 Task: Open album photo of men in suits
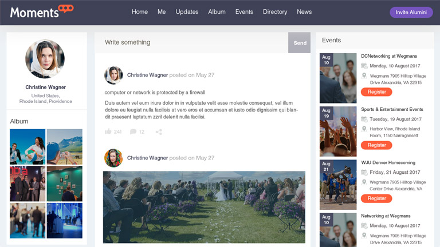click(27, 184)
